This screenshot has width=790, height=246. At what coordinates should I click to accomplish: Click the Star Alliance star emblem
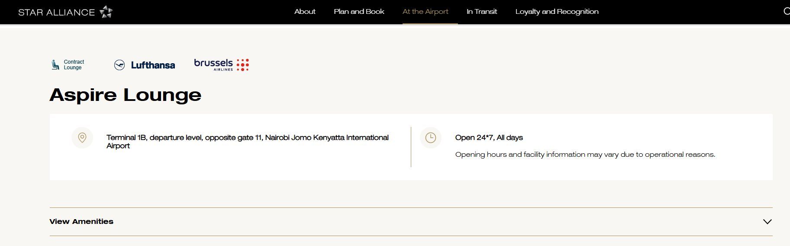106,12
